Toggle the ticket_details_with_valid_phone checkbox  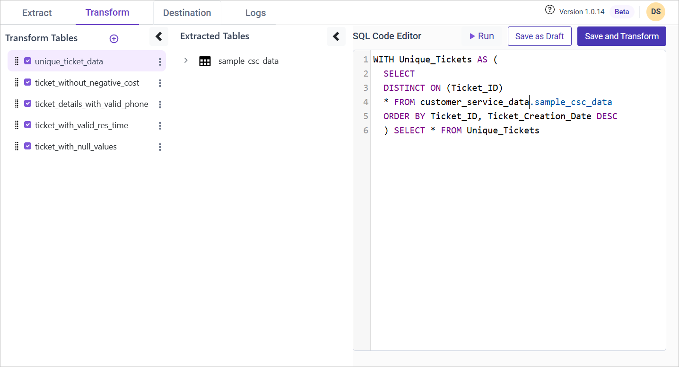(28, 104)
